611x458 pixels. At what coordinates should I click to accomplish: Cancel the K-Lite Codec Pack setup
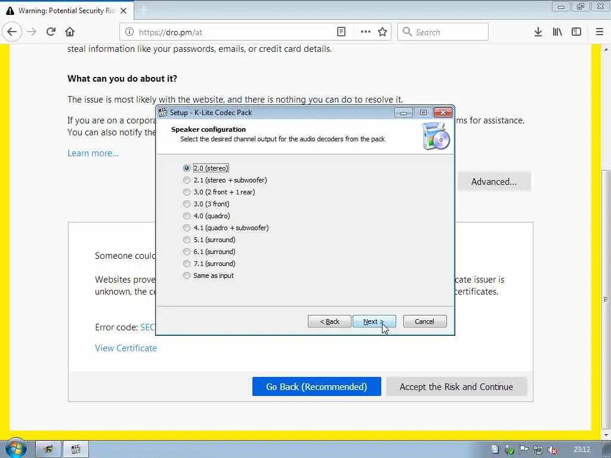[x=425, y=321]
